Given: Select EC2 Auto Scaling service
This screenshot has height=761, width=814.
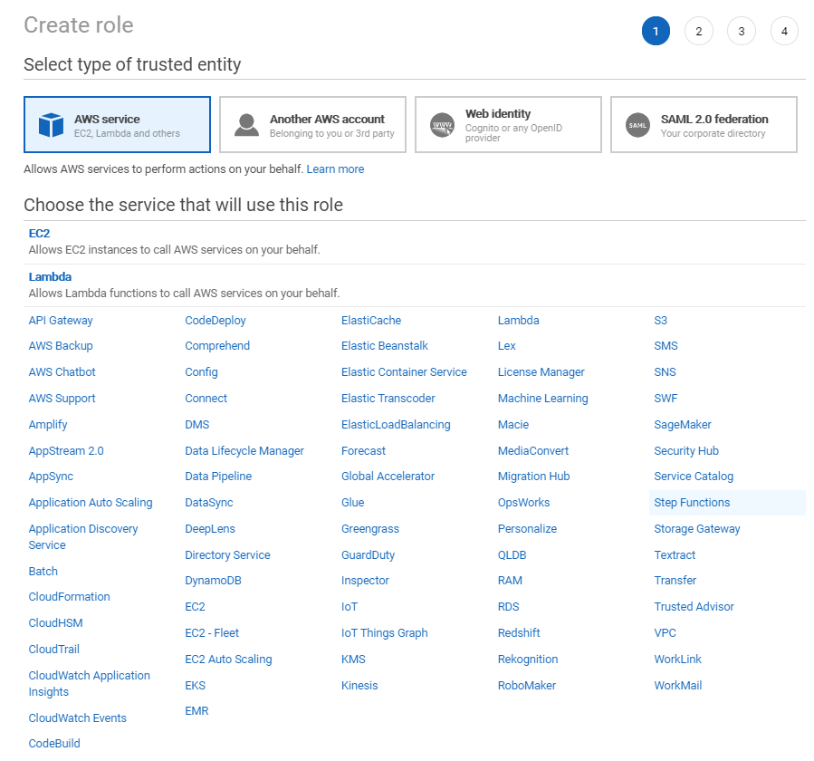Looking at the screenshot, I should [228, 660].
